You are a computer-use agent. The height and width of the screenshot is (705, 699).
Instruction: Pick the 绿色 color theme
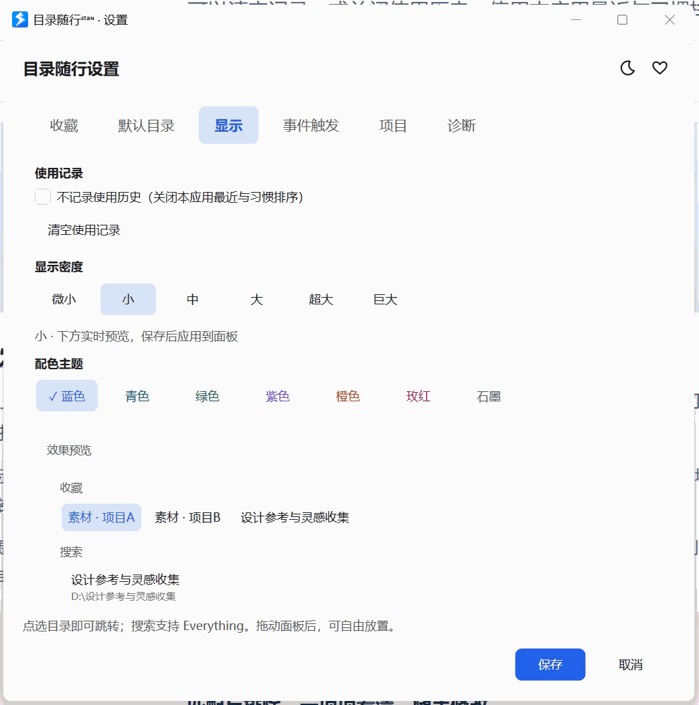click(208, 396)
